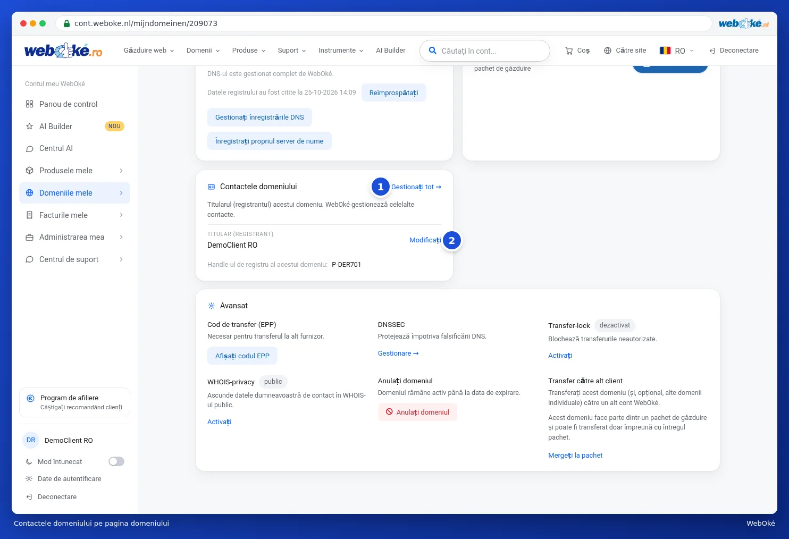The image size is (789, 539).
Task: Click the Date de autentificare gear icon
Action: tap(29, 479)
